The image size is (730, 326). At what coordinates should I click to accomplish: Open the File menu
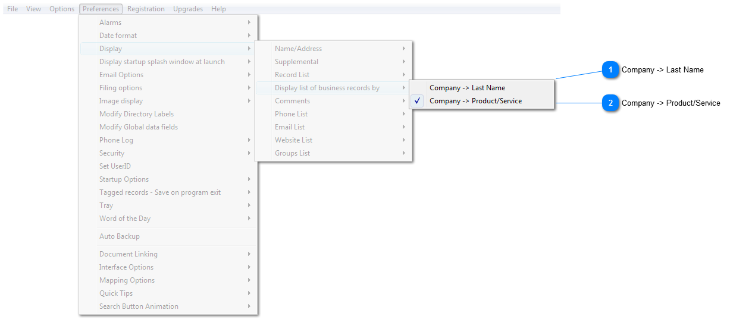12,9
